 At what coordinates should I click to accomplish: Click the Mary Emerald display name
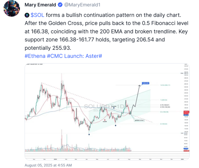click(x=40, y=5)
